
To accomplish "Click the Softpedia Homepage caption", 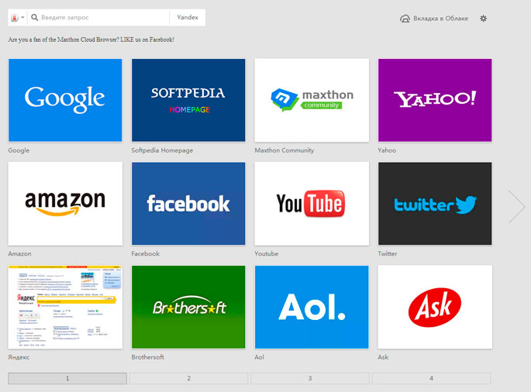I will [162, 150].
